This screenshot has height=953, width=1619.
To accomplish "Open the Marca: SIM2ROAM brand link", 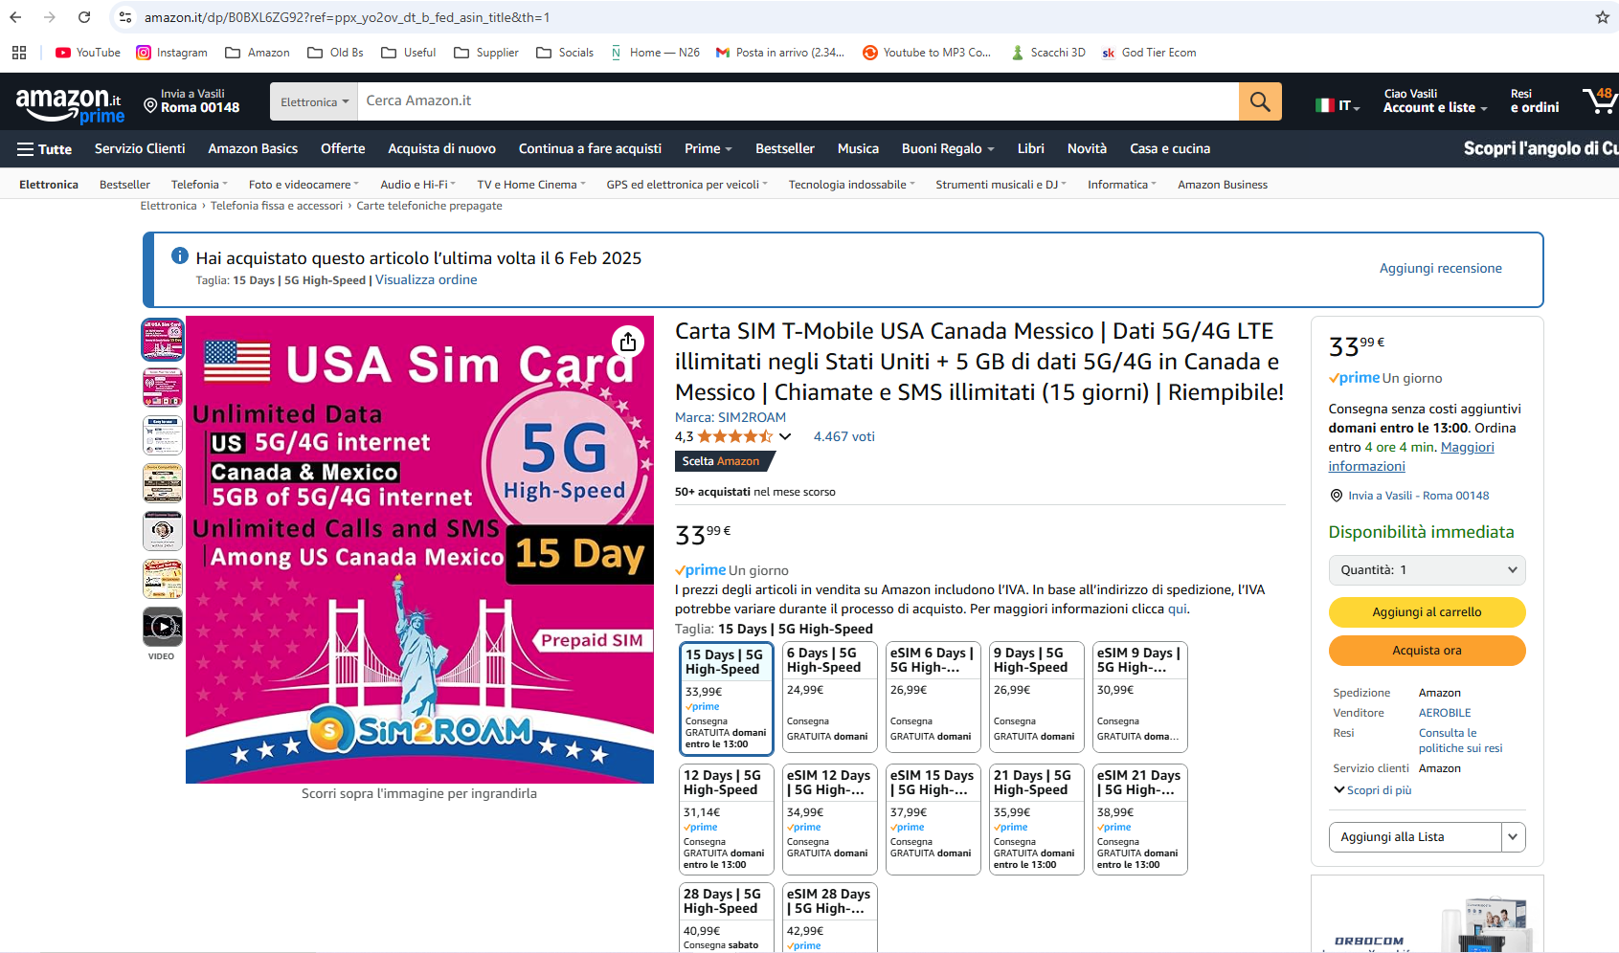I will [731, 418].
